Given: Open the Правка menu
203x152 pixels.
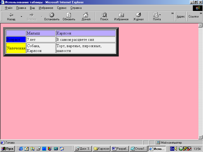Looking at the screenshot, I should 21,8.
